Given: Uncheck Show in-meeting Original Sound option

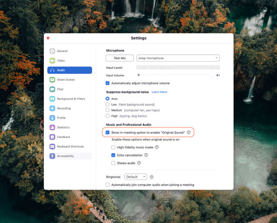Looking at the screenshot, I should coord(107,132).
